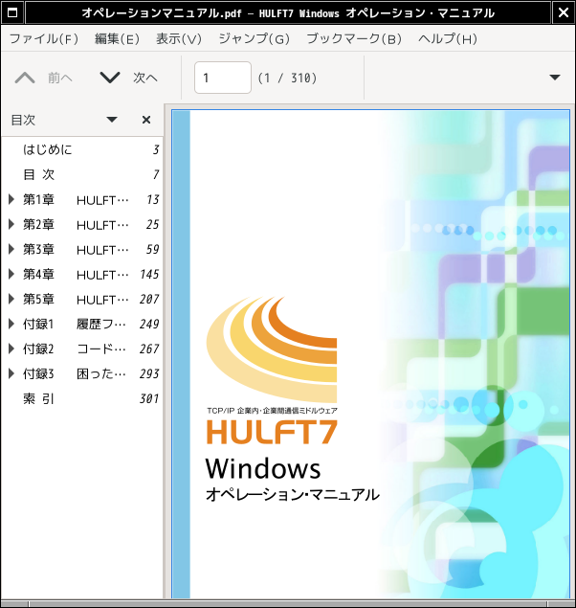Image resolution: width=576 pixels, height=608 pixels.
Task: Close the 目次 sidebar with the X icon
Action: click(146, 120)
